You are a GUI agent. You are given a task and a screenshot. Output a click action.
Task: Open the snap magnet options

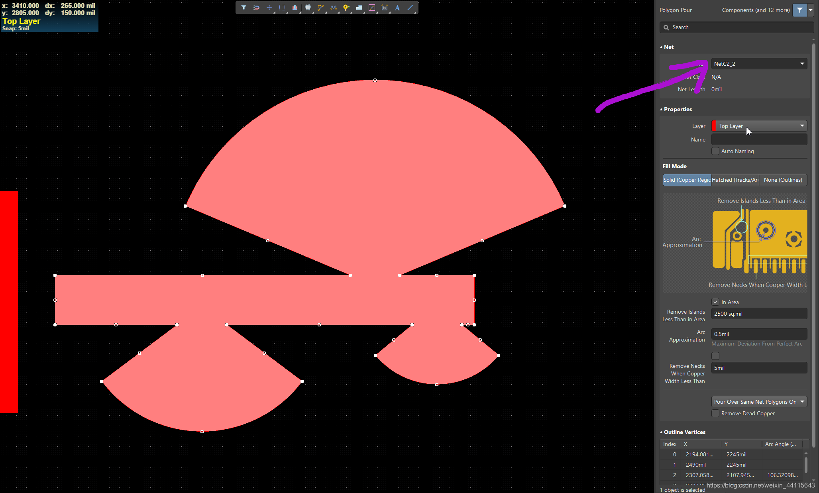(256, 8)
